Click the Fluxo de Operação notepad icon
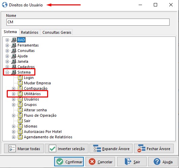179x168 pixels. pyautogui.click(x=20, y=115)
